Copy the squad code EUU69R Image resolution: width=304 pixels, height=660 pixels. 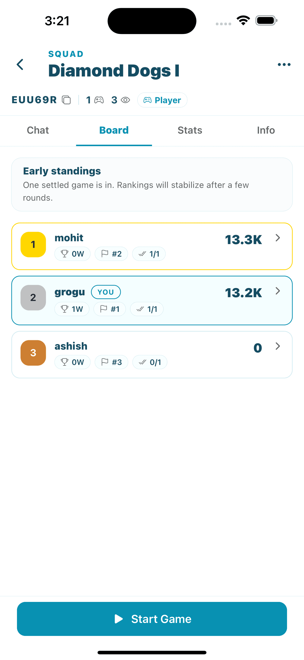pyautogui.click(x=66, y=100)
